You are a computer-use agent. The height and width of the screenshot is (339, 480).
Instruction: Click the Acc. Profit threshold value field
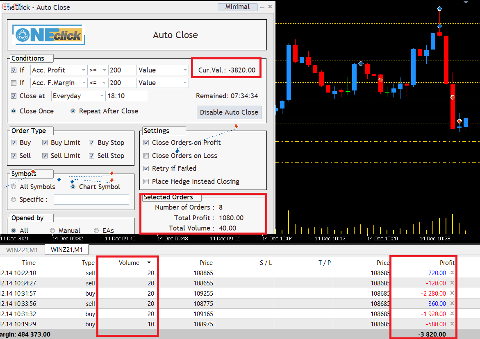click(x=122, y=70)
